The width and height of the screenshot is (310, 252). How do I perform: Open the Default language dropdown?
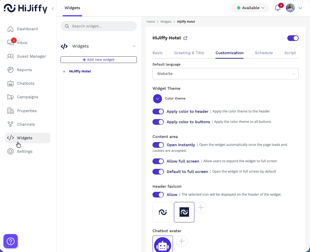click(225, 74)
